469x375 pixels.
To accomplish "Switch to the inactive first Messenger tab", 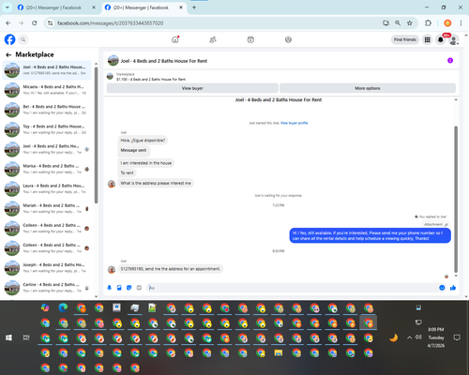I will (56, 7).
